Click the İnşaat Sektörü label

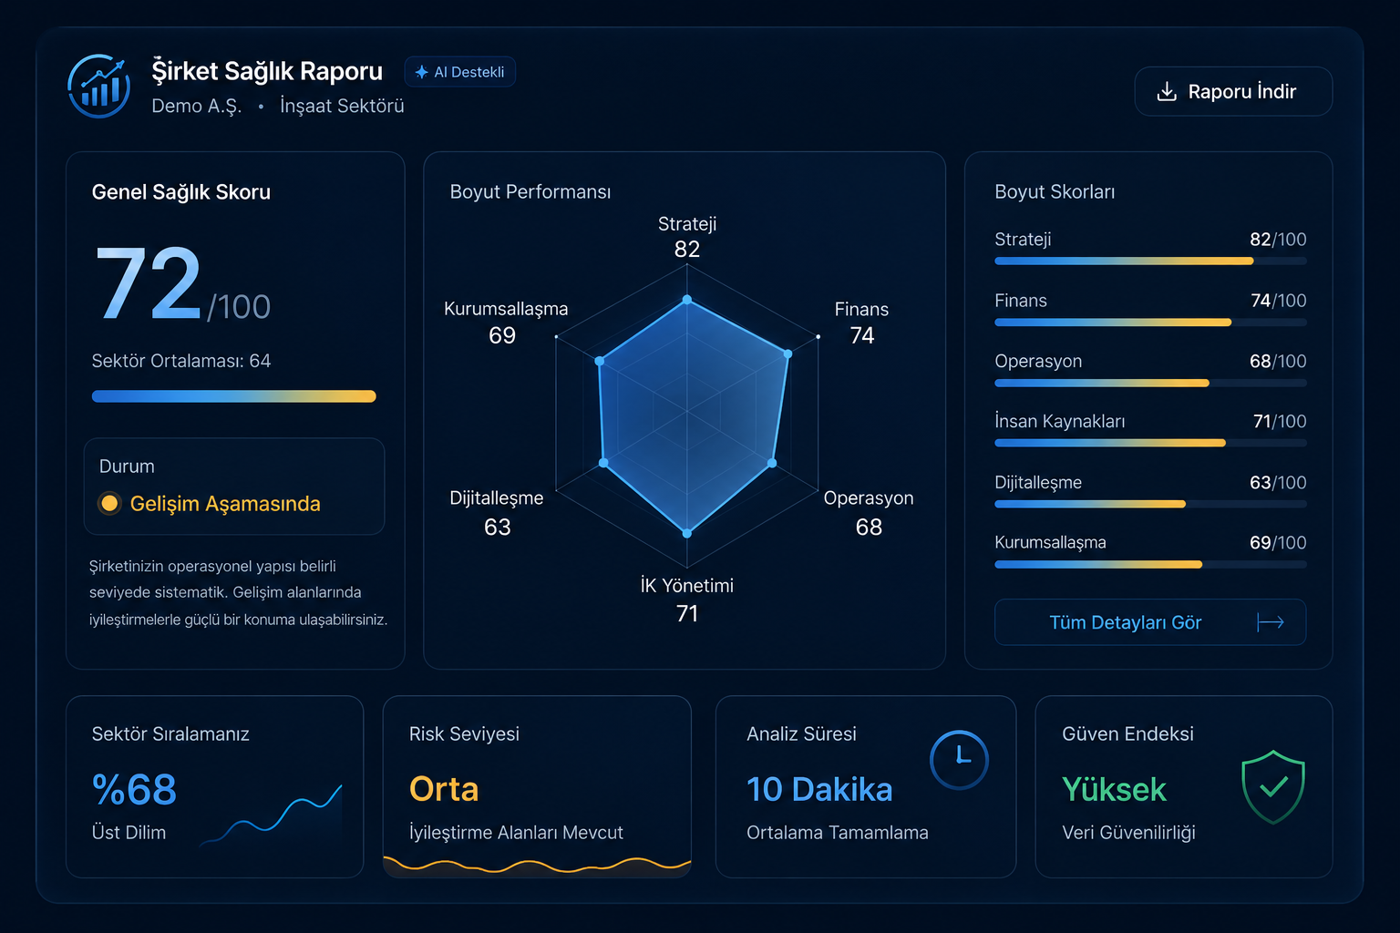click(x=342, y=107)
